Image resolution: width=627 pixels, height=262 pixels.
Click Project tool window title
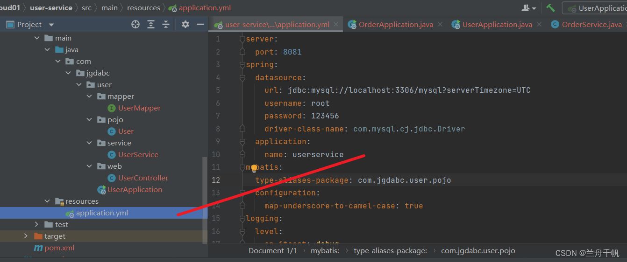tap(29, 25)
